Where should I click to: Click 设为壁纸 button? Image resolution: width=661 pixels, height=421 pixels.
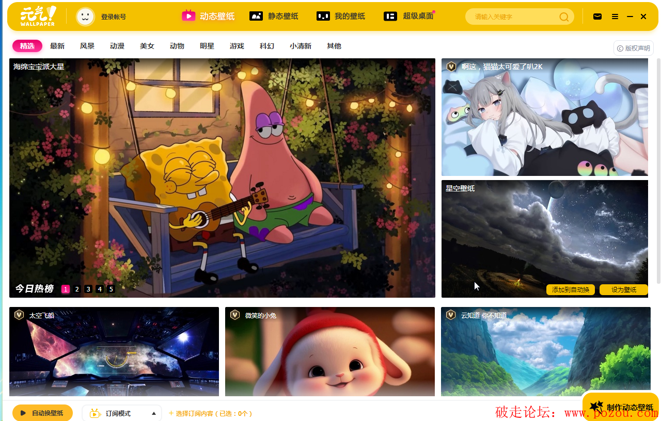(x=624, y=290)
